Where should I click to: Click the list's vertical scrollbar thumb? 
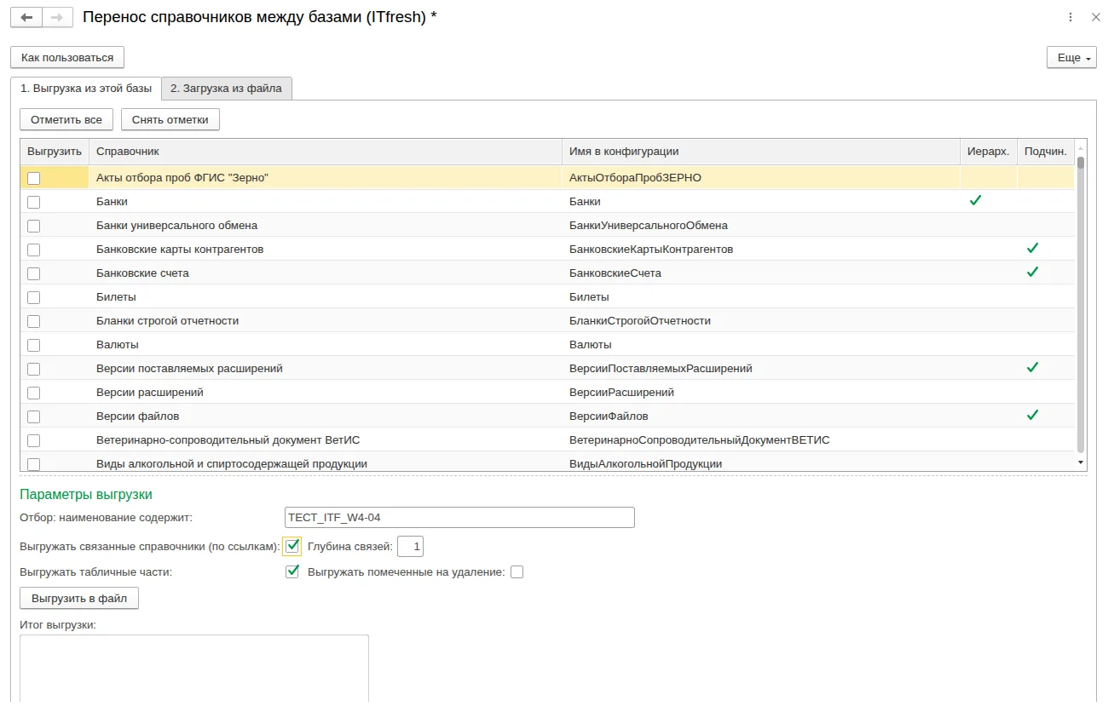pos(1081,163)
